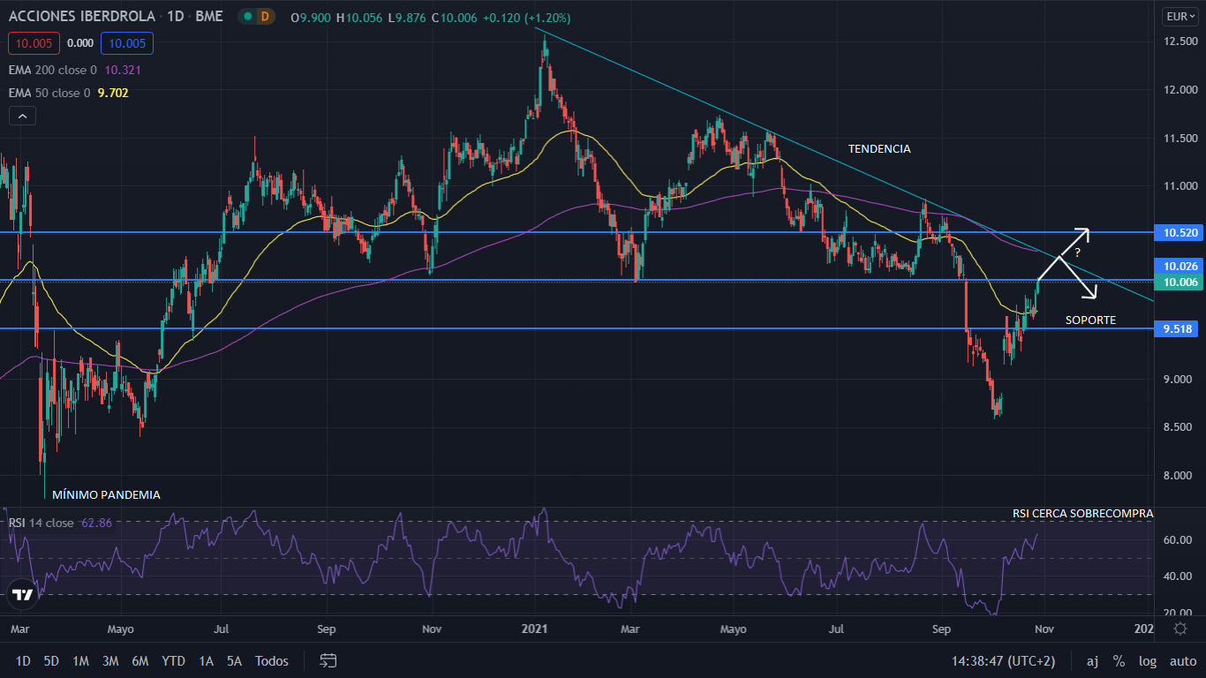Toggle logarithmic scale
The height and width of the screenshot is (678, 1206).
[x=1147, y=660]
